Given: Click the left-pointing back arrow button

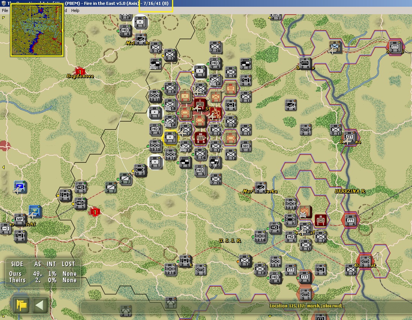Looking at the screenshot, I should (40, 305).
